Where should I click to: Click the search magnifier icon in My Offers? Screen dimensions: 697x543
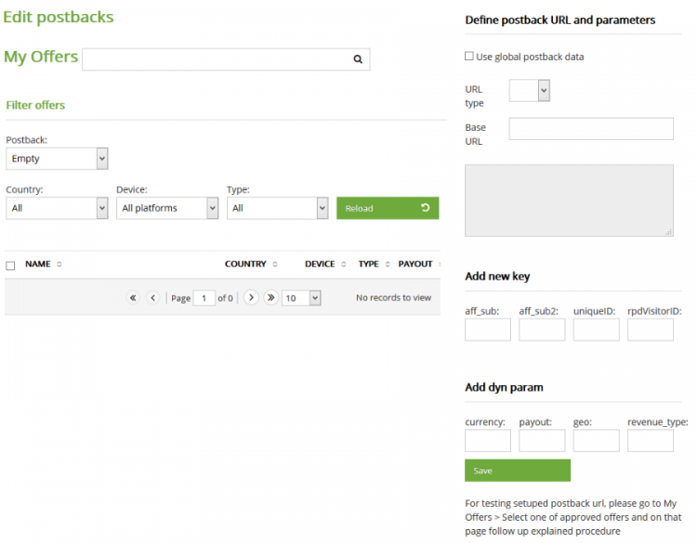pos(358,59)
